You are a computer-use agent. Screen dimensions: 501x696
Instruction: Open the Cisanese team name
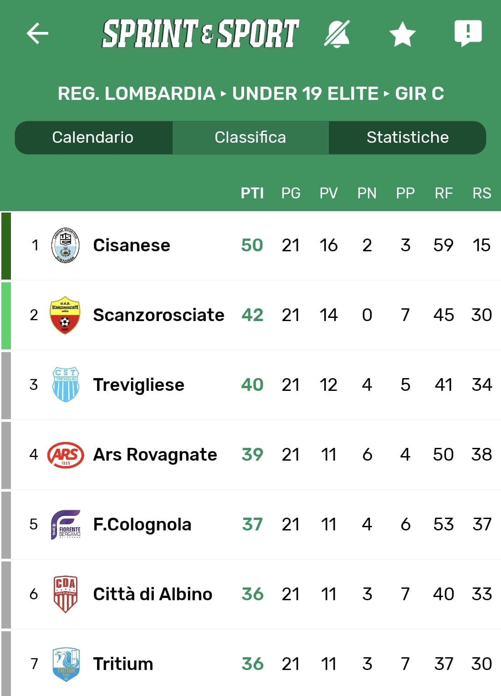[x=131, y=245]
